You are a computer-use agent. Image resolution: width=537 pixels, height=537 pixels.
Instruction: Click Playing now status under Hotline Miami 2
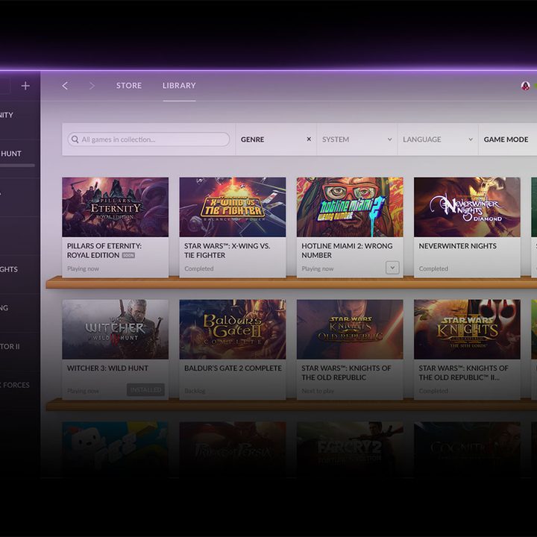pyautogui.click(x=318, y=268)
